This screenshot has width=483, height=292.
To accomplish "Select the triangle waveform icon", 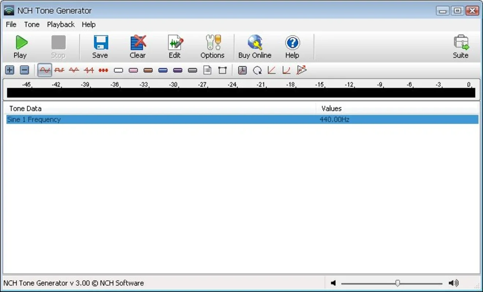I will pyautogui.click(x=74, y=70).
